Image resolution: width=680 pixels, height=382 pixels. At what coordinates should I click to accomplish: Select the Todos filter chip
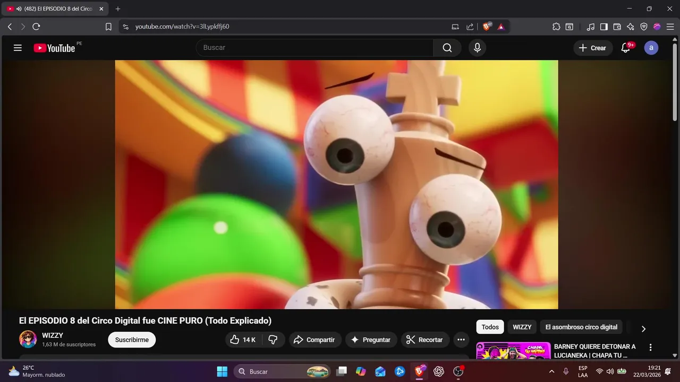pyautogui.click(x=490, y=327)
